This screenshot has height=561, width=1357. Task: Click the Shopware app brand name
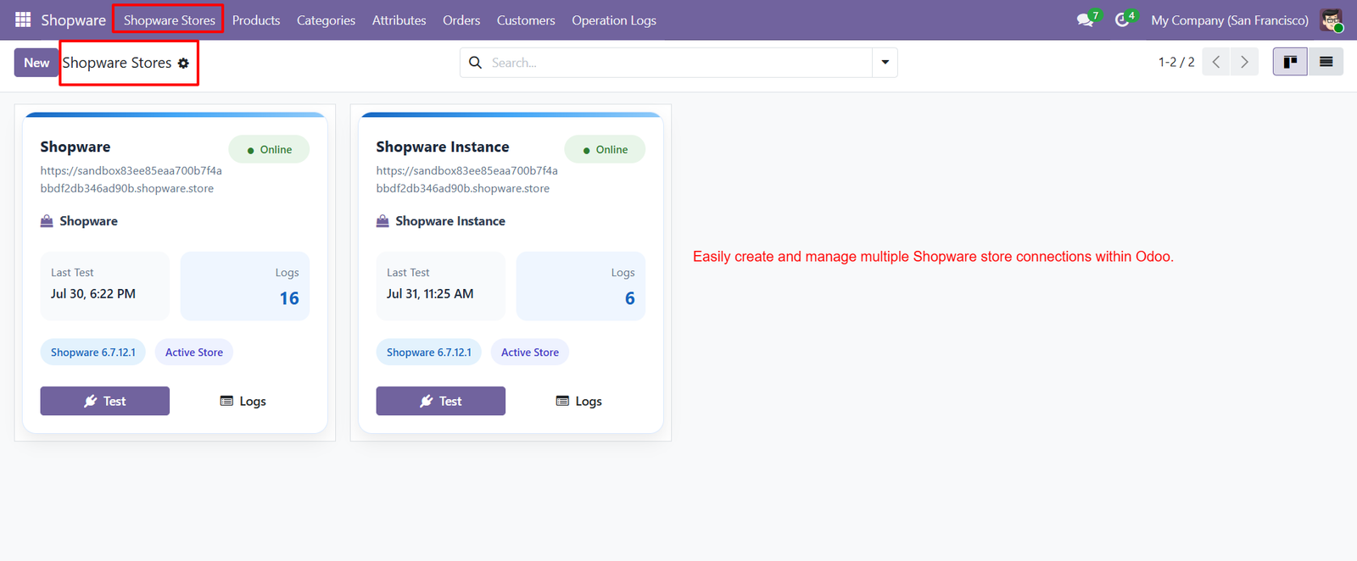coord(73,20)
